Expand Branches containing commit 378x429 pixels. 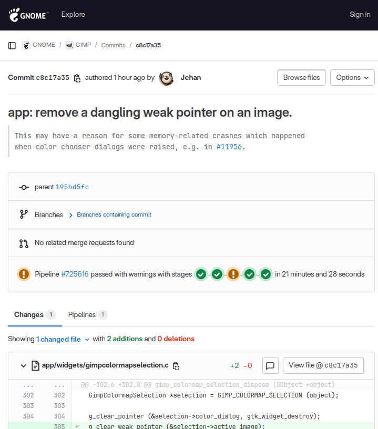(x=114, y=215)
